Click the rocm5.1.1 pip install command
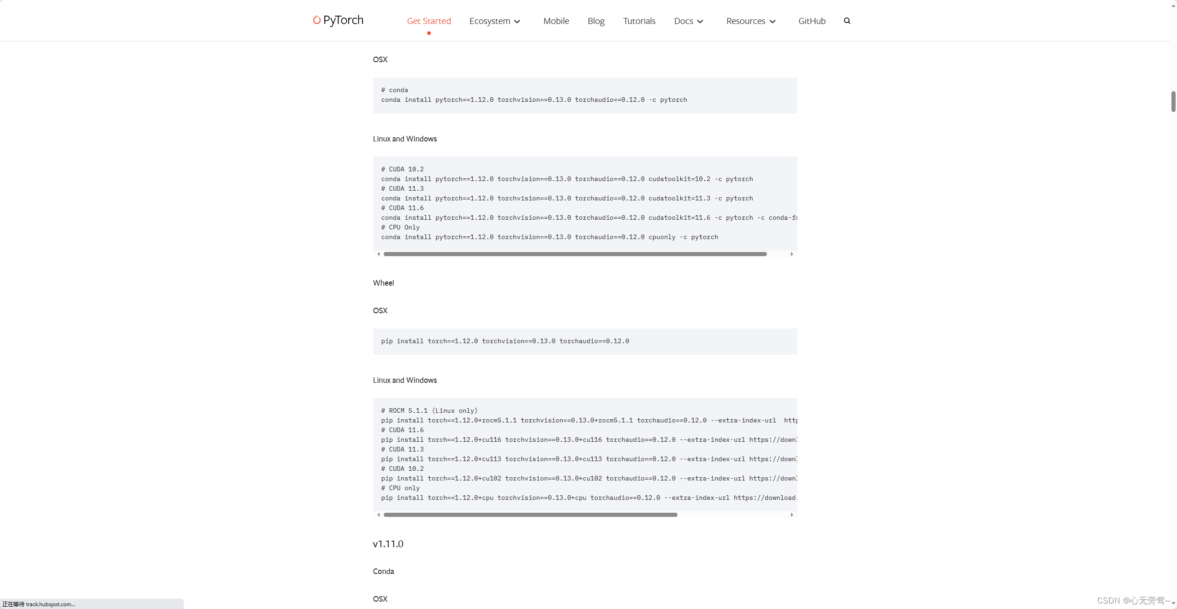The image size is (1177, 609). tap(589, 420)
